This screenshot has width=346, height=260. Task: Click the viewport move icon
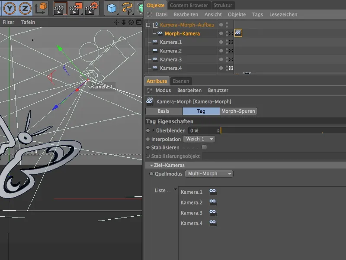(x=116, y=23)
